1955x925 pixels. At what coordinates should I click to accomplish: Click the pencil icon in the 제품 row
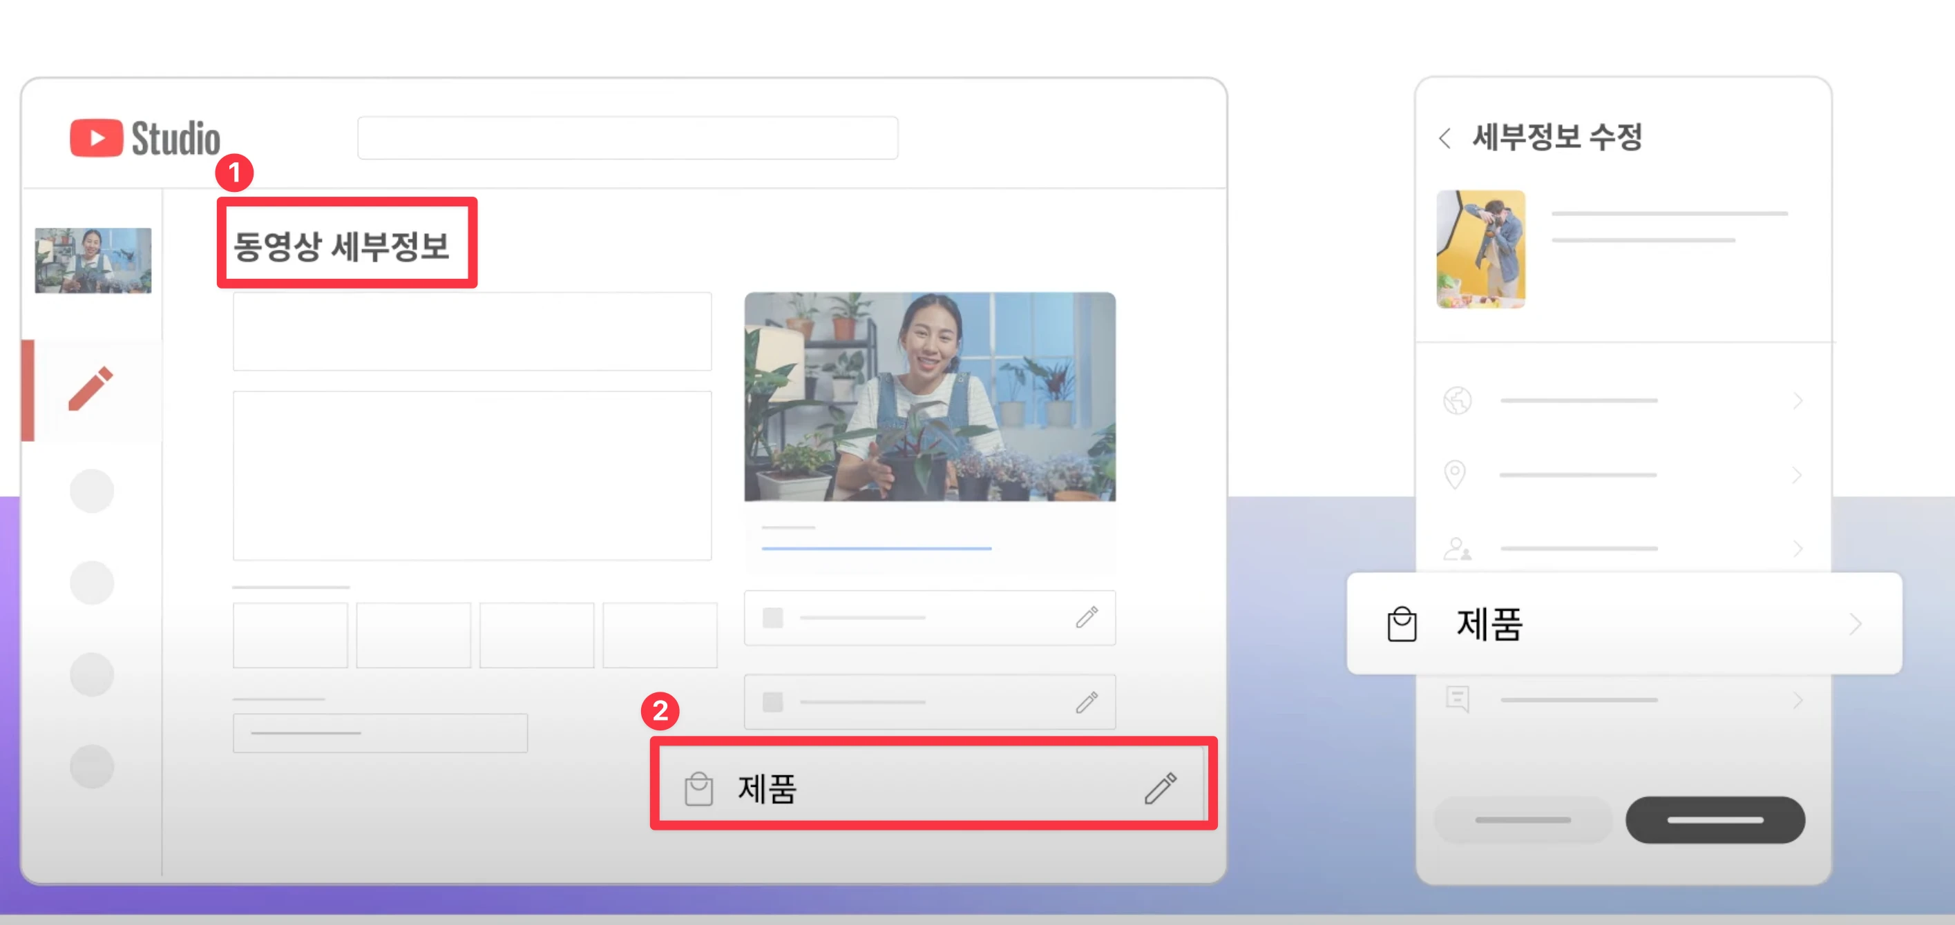click(1161, 788)
